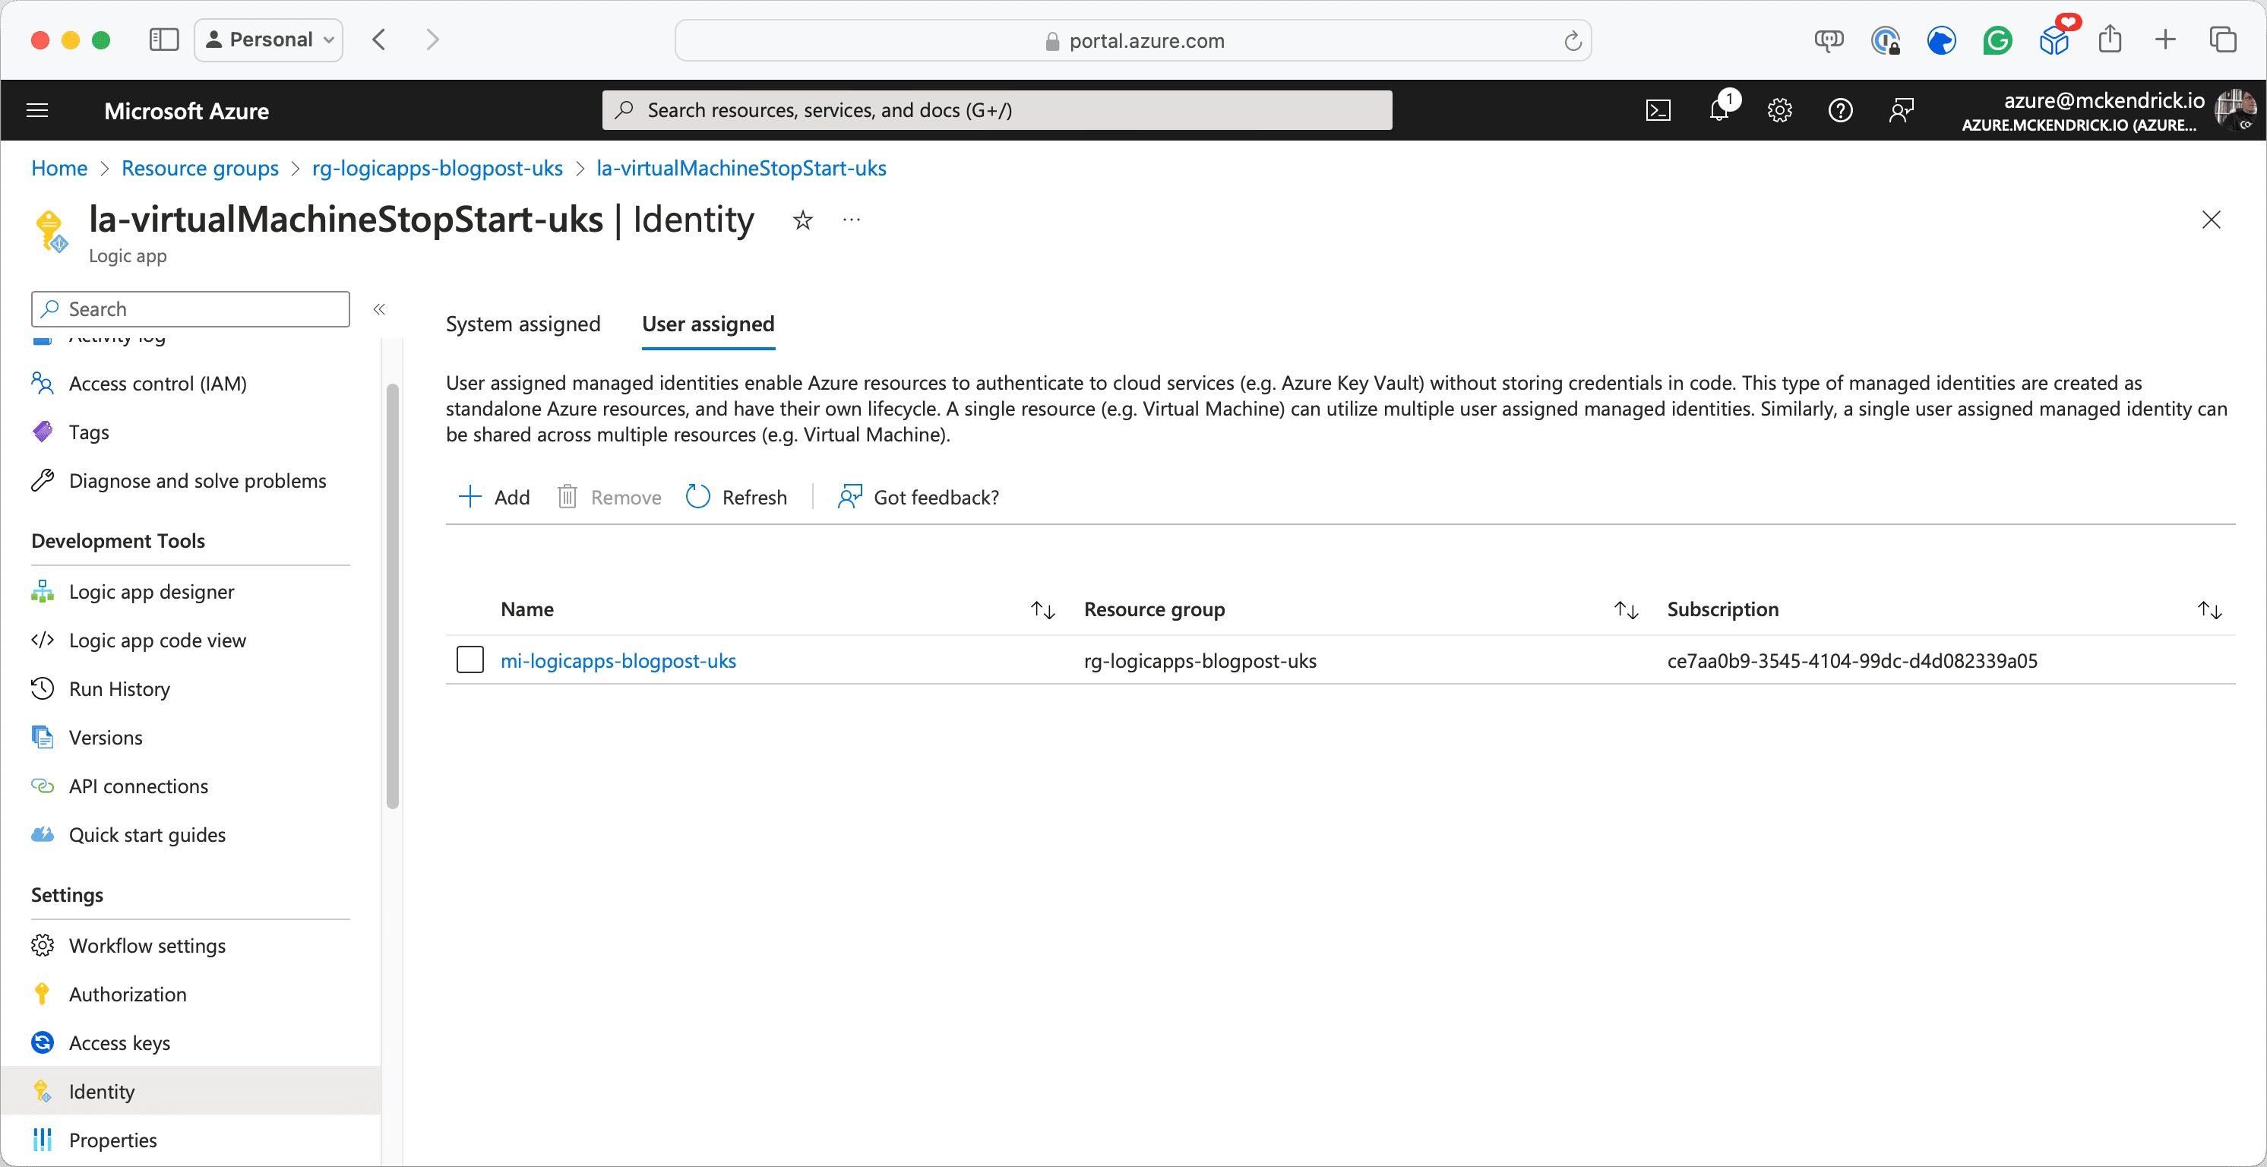
Task: Check the mi-logicapps-blogpost-uks row checkbox
Action: [x=470, y=660]
